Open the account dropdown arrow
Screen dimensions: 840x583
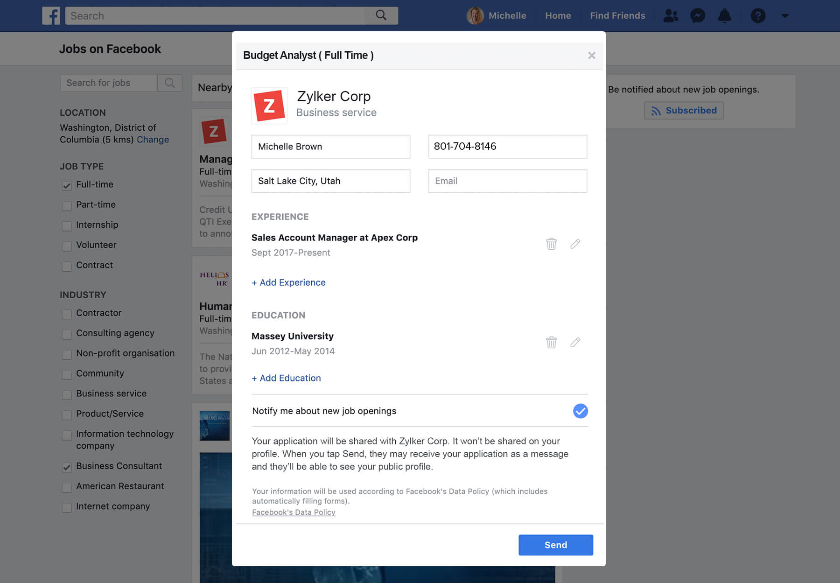(785, 16)
